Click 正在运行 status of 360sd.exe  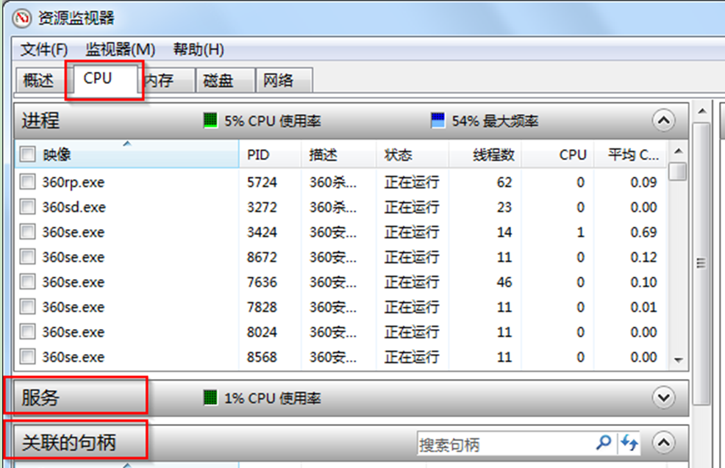pos(412,207)
